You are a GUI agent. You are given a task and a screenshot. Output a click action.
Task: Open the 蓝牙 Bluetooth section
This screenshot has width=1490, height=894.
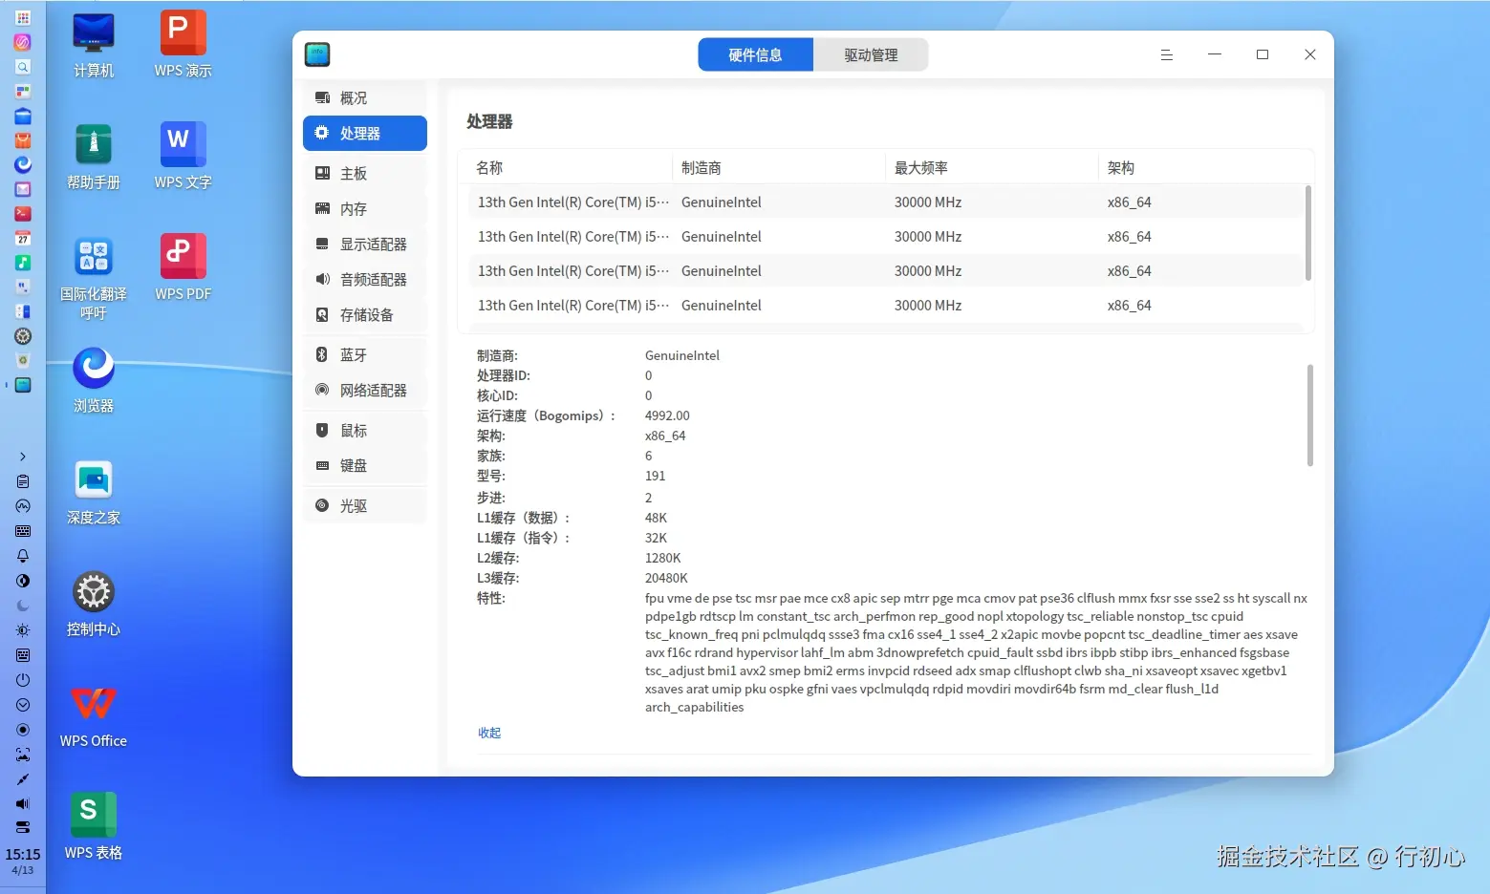pos(364,355)
